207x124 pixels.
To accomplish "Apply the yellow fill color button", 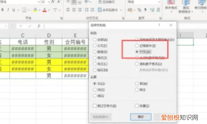I will (x=35, y=10).
